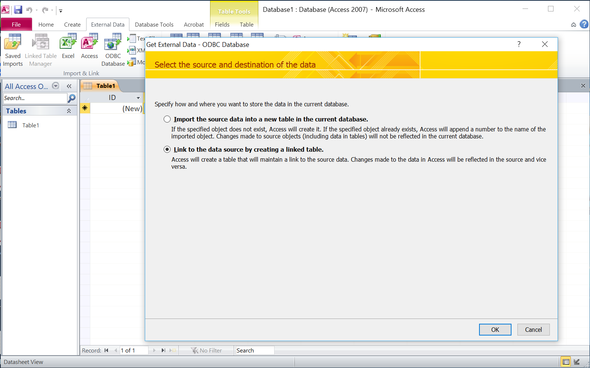Close the Get External Data dialog
The width and height of the screenshot is (590, 368).
[x=545, y=44]
